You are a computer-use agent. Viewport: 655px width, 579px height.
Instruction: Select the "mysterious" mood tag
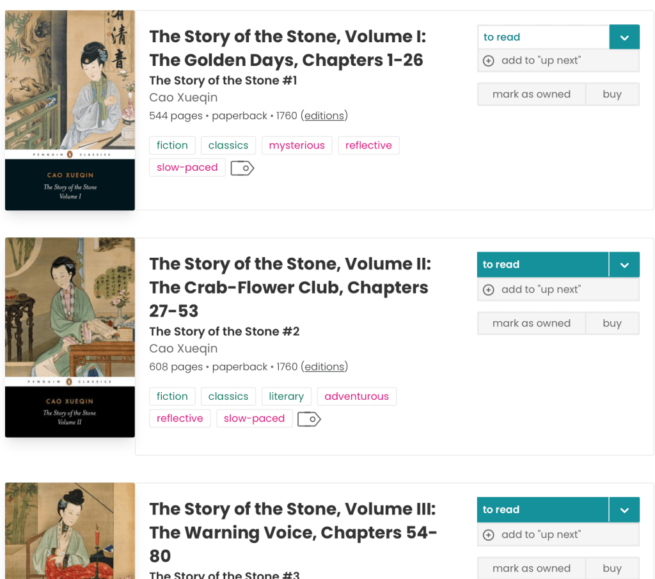[x=297, y=146]
